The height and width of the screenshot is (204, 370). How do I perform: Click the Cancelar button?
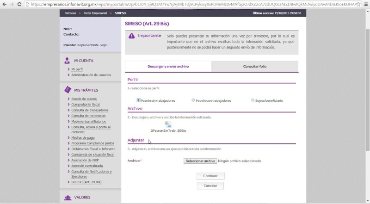(x=210, y=186)
